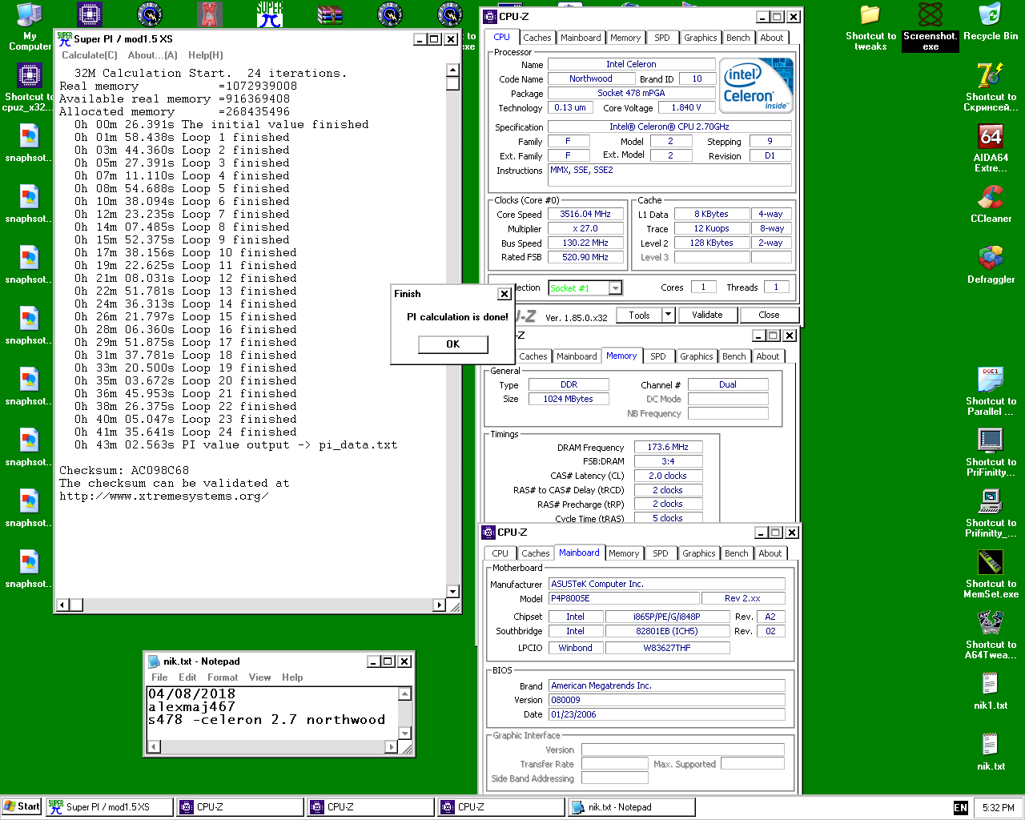
Task: Click Super PI vertical scrollbar up arrow
Action: 452,70
